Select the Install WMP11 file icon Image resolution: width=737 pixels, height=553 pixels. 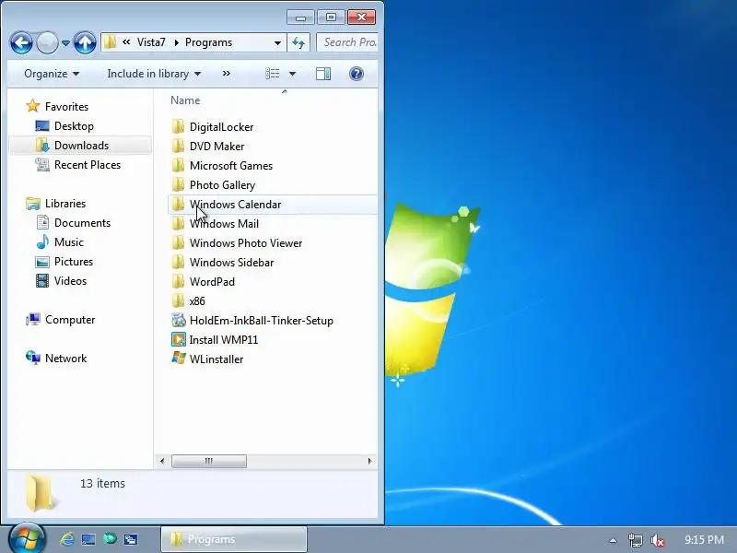[179, 339]
